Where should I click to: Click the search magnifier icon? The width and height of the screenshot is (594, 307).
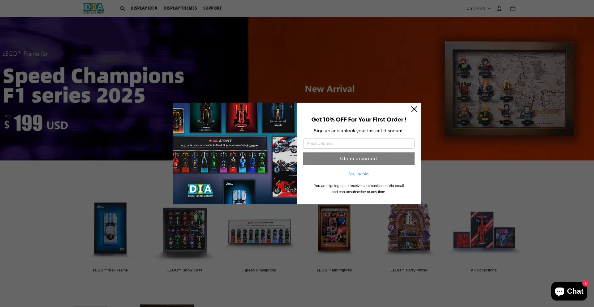coord(123,8)
